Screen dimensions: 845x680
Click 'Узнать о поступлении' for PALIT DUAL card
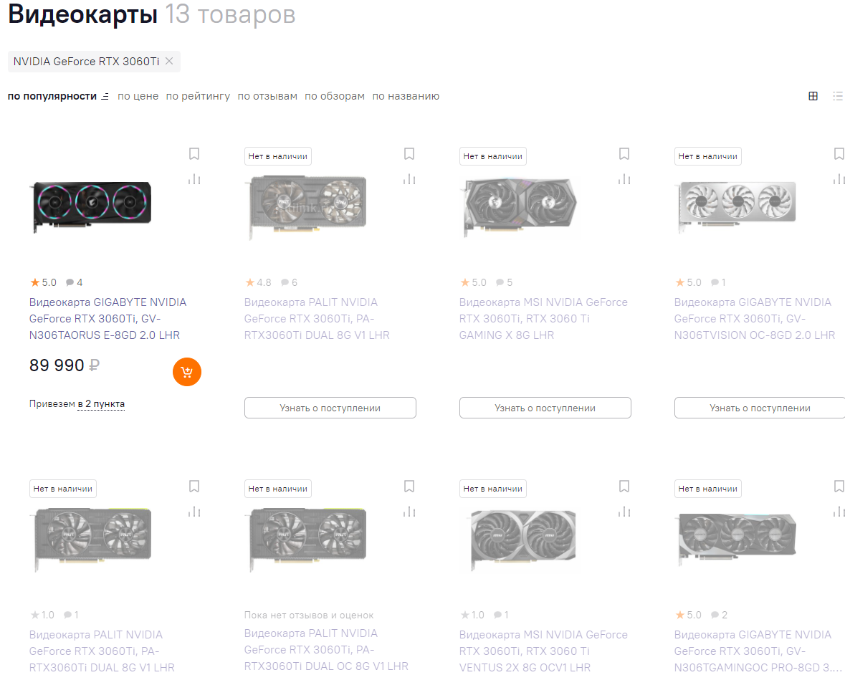coord(330,408)
